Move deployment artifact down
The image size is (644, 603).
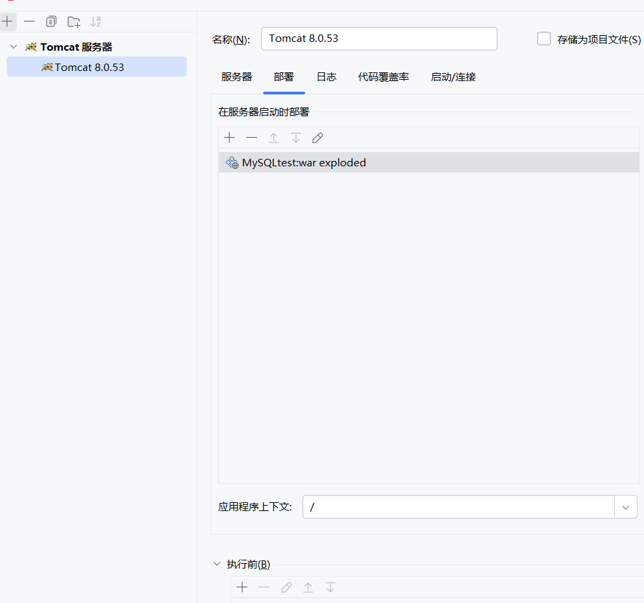[296, 138]
